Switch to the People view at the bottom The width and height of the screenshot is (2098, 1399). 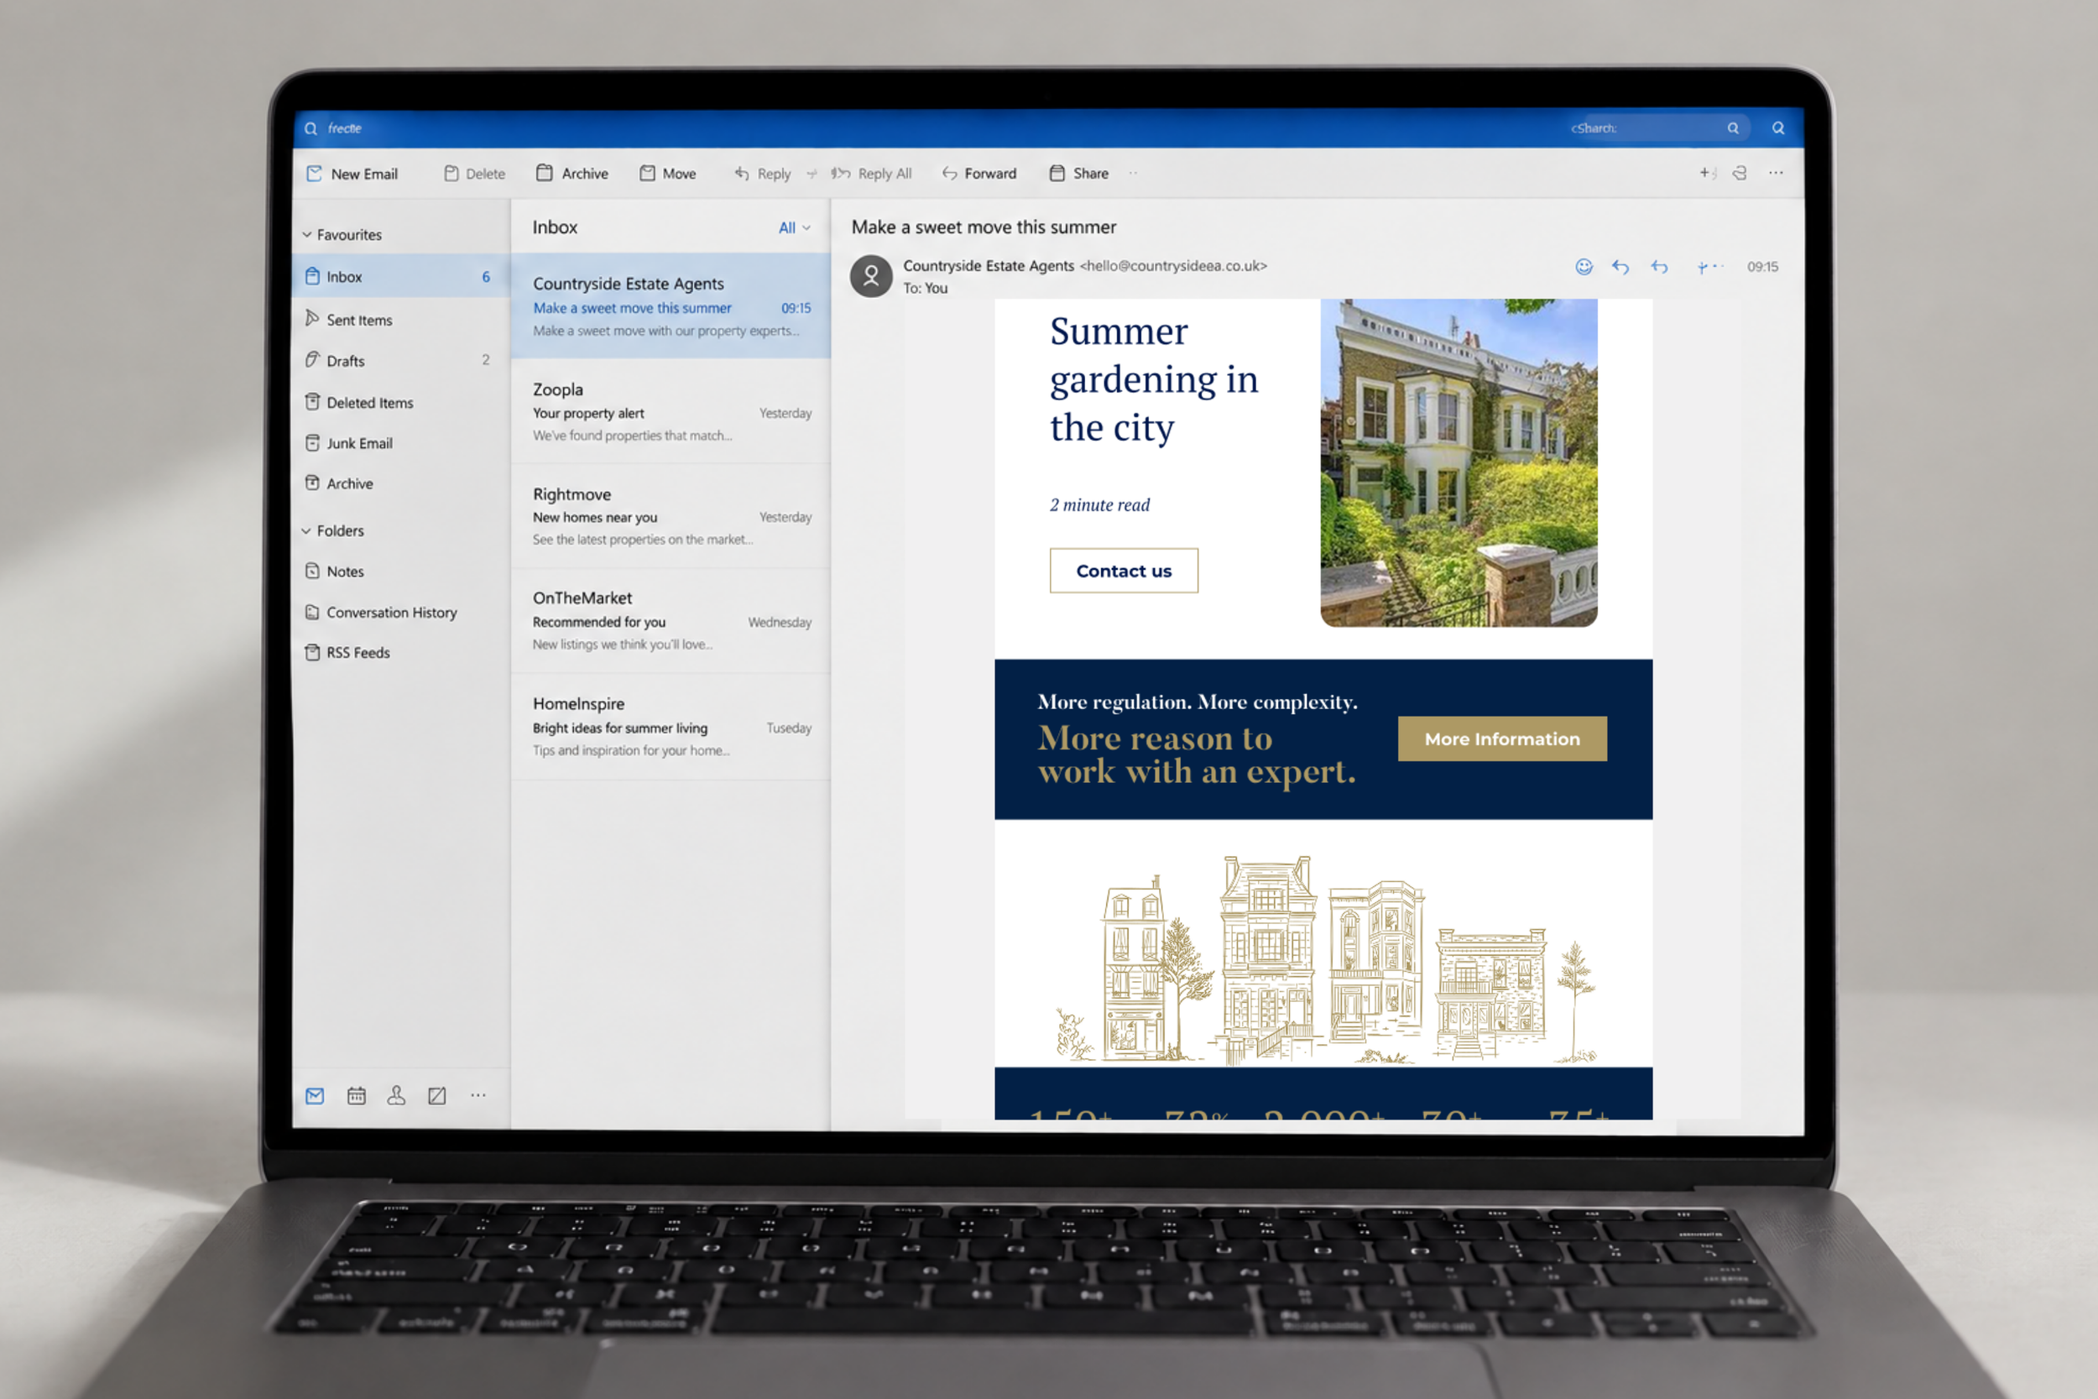click(x=397, y=1096)
